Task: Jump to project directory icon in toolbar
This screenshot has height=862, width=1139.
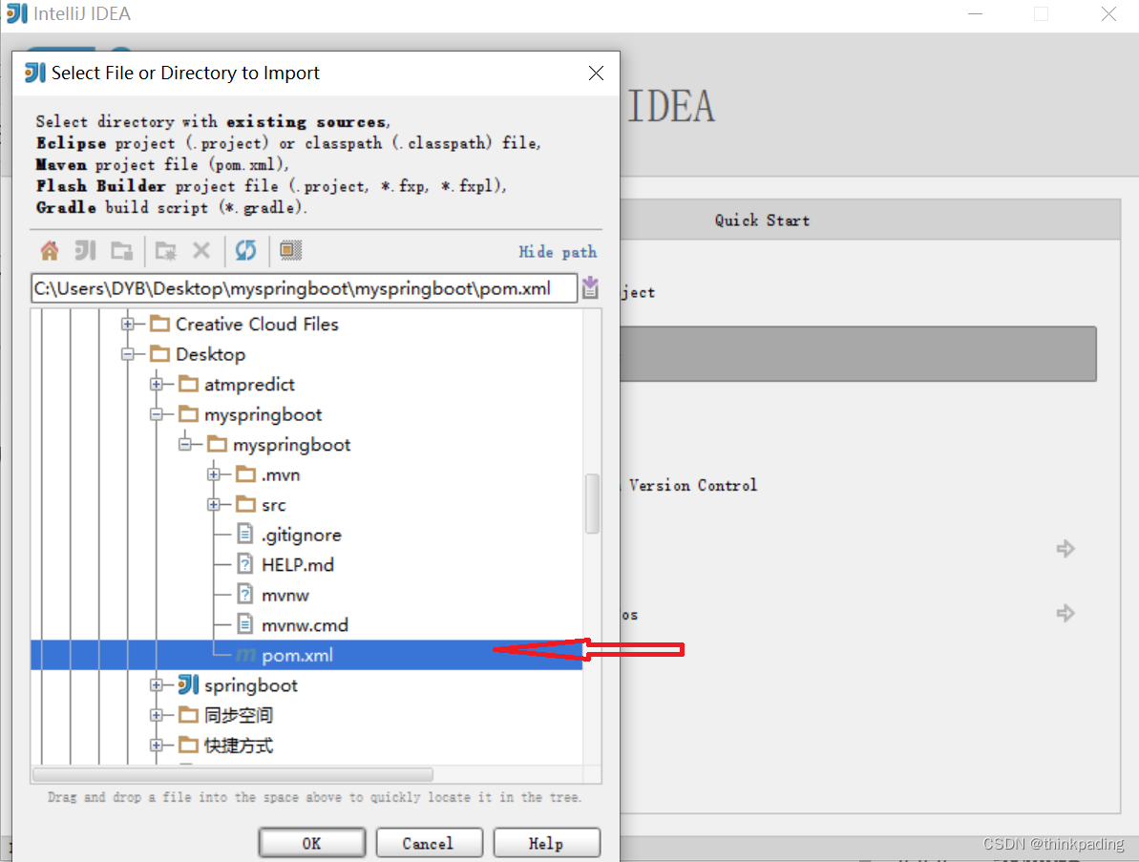Action: point(86,251)
